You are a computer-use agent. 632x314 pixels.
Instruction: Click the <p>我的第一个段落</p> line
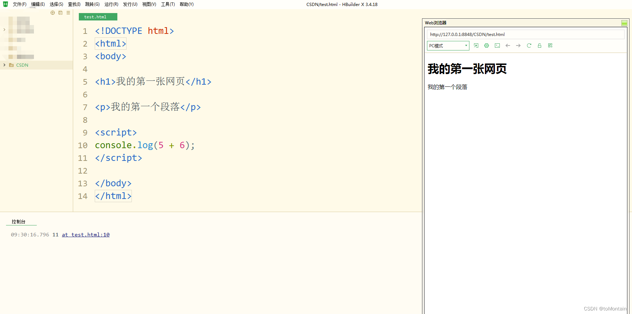click(x=148, y=107)
